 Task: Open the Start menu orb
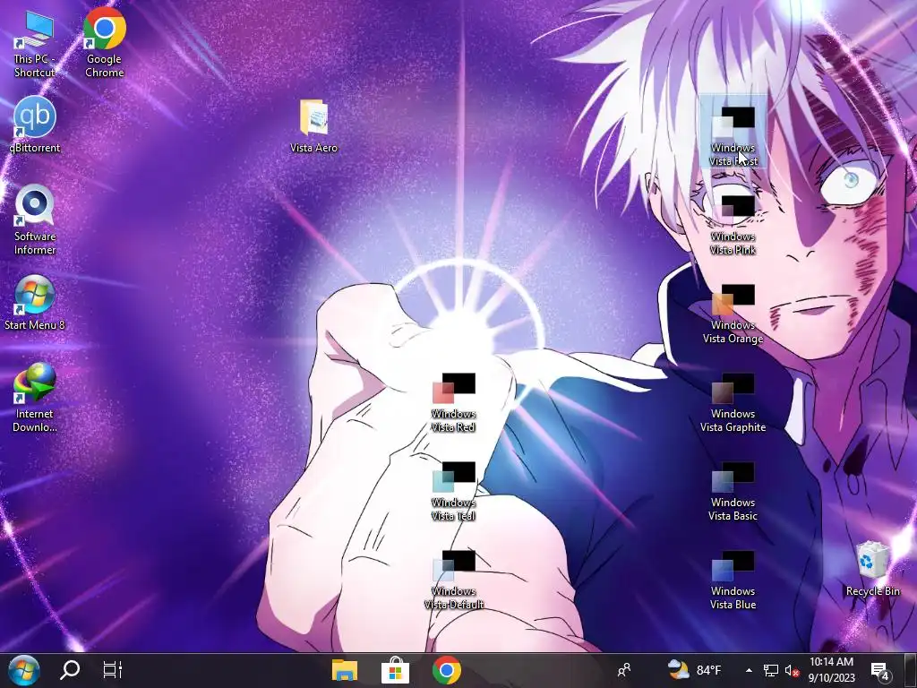(x=24, y=670)
